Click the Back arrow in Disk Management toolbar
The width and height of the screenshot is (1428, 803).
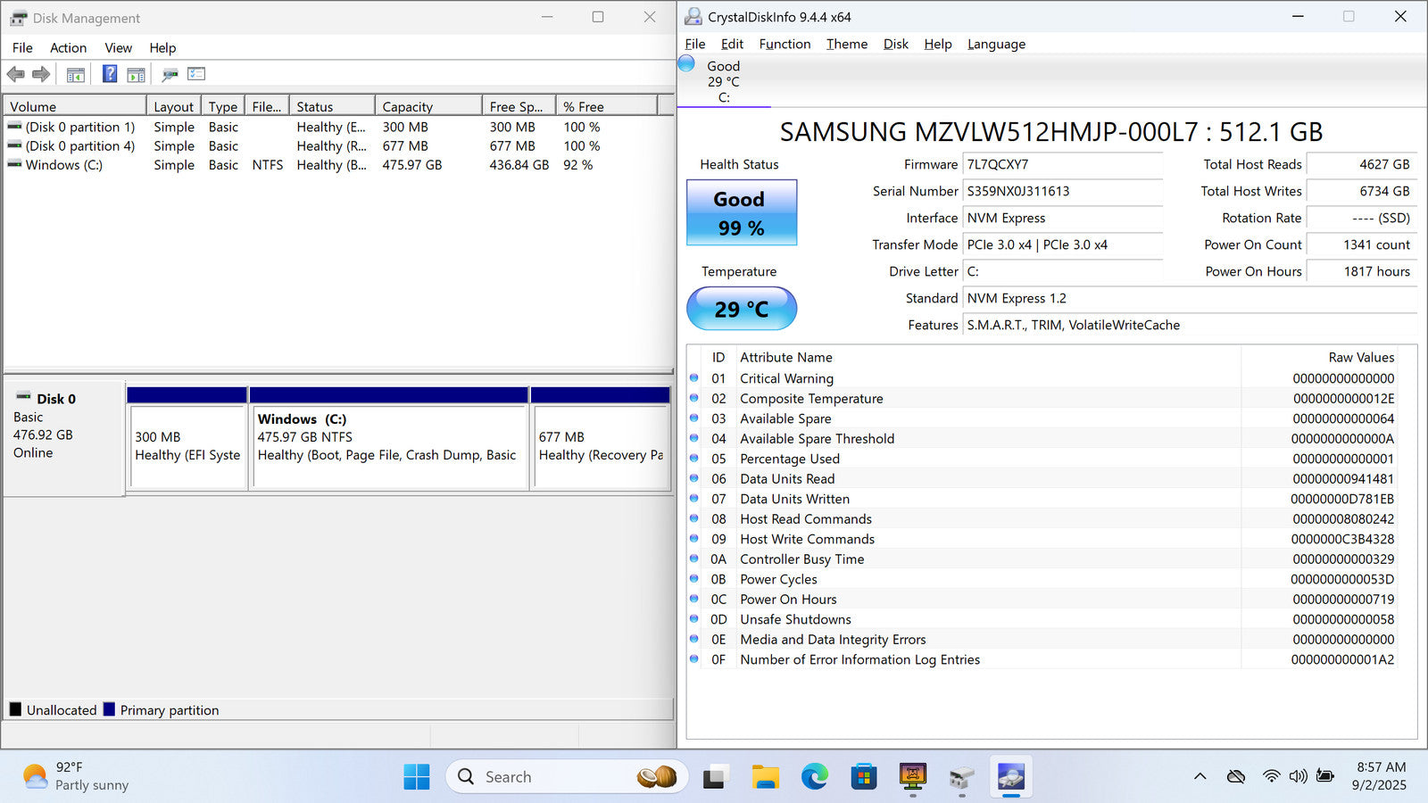tap(15, 74)
